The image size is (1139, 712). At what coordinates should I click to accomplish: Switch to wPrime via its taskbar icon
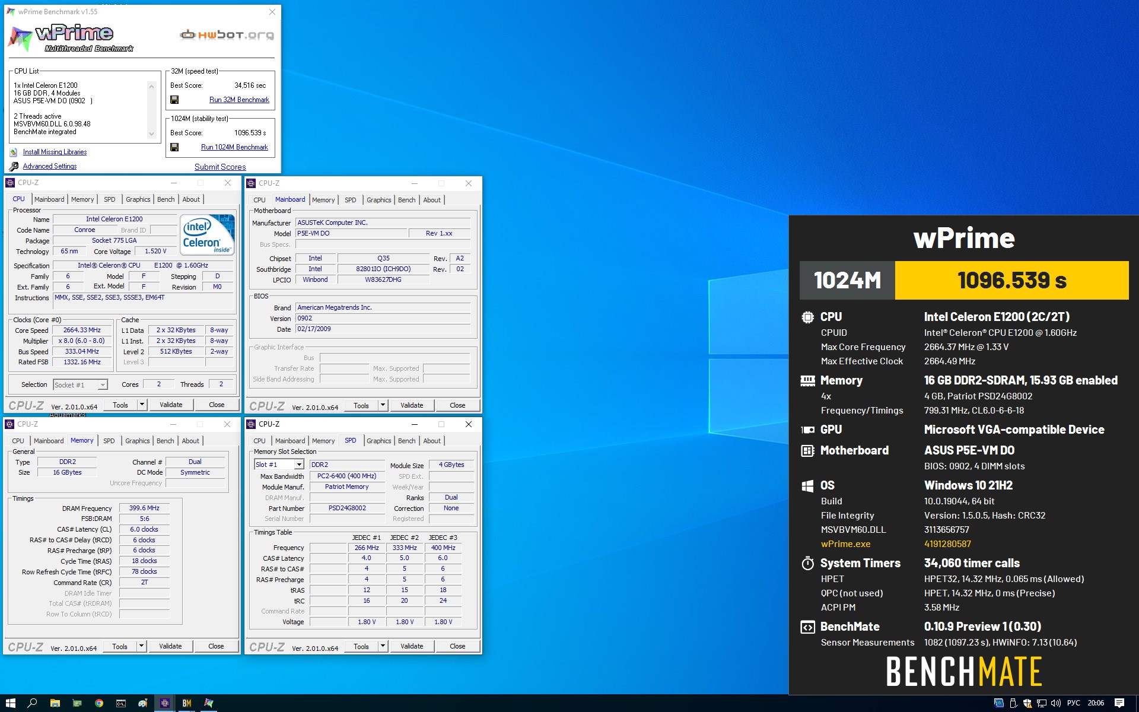pos(209,703)
